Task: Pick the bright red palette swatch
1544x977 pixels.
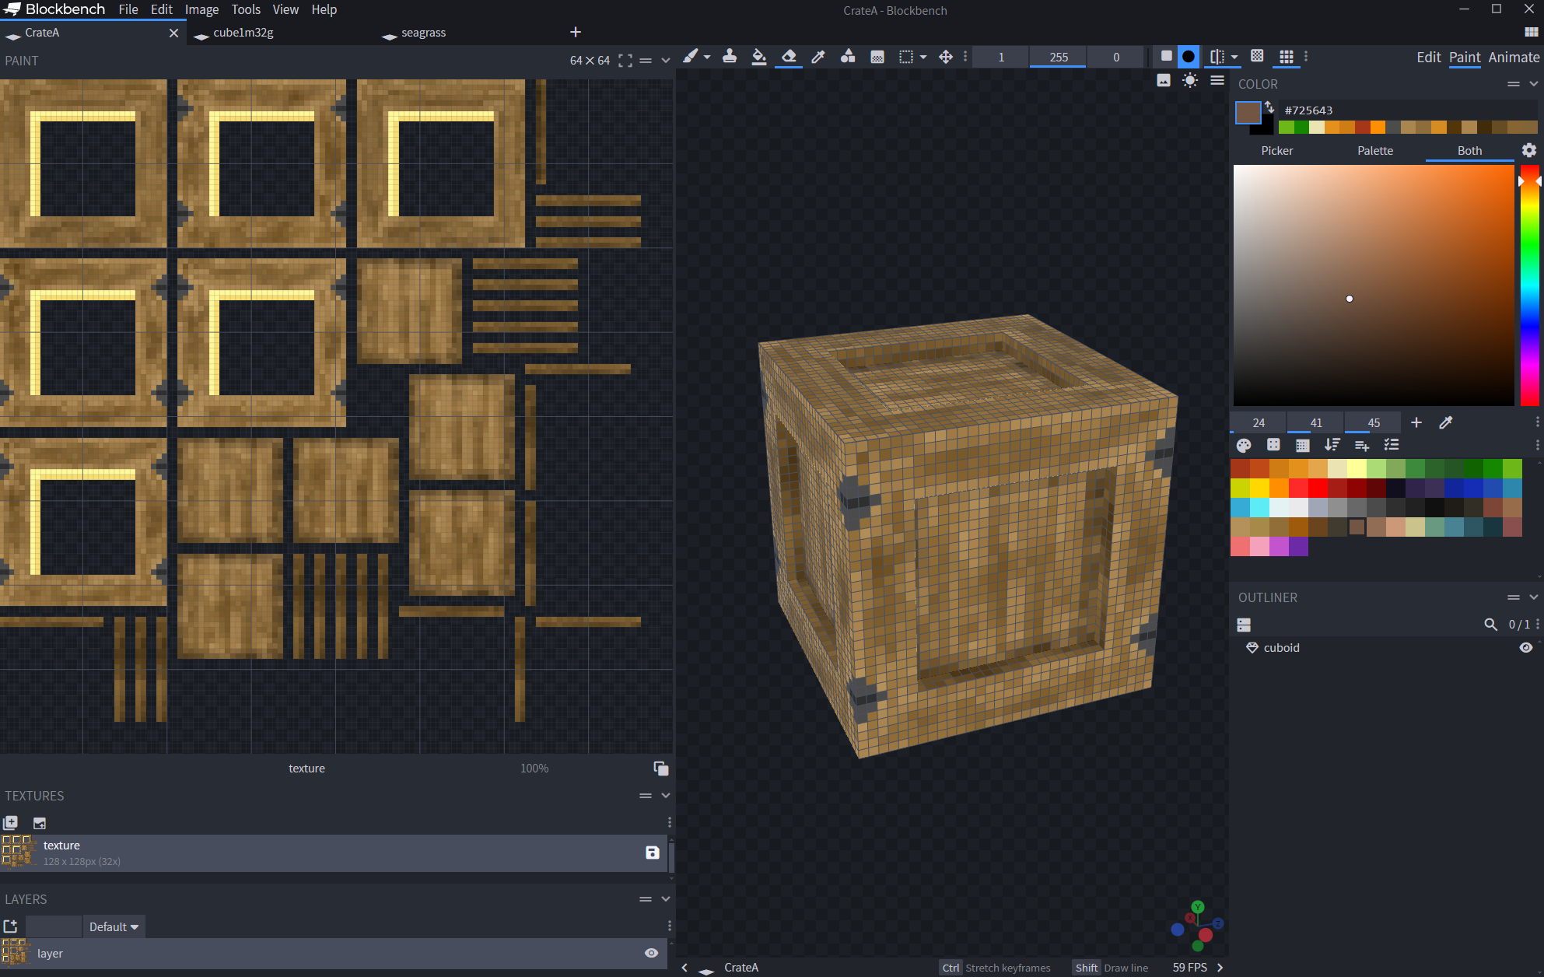Action: coord(1318,488)
